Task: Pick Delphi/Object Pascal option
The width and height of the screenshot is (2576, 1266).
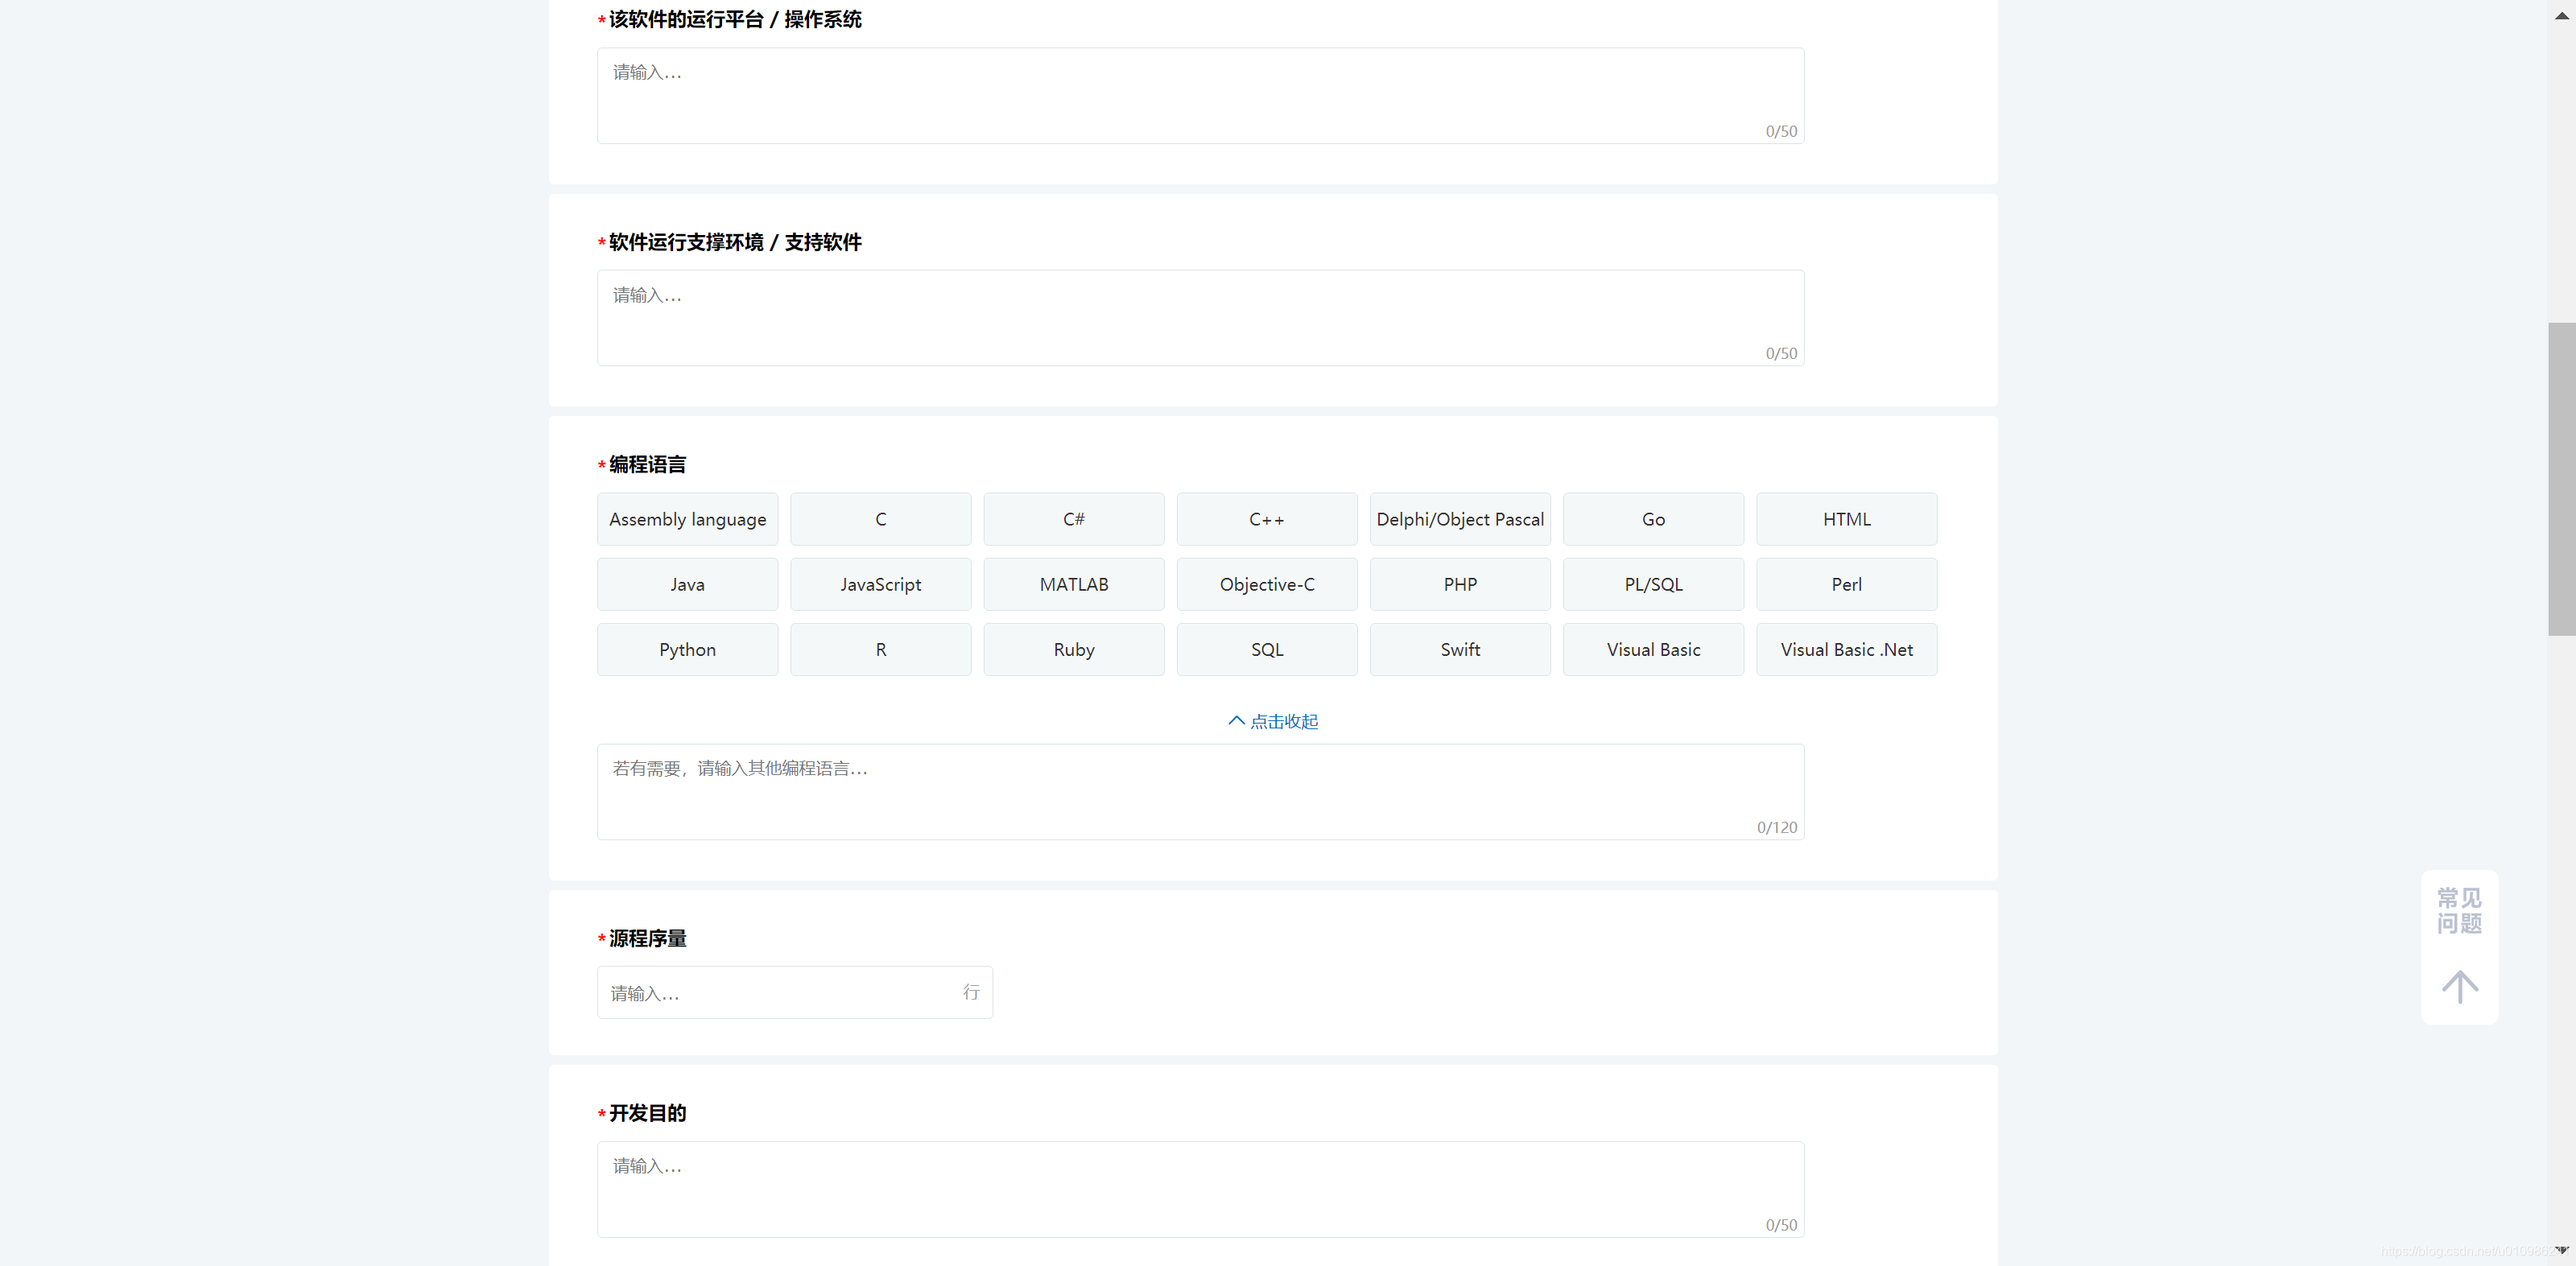Action: [x=1459, y=519]
